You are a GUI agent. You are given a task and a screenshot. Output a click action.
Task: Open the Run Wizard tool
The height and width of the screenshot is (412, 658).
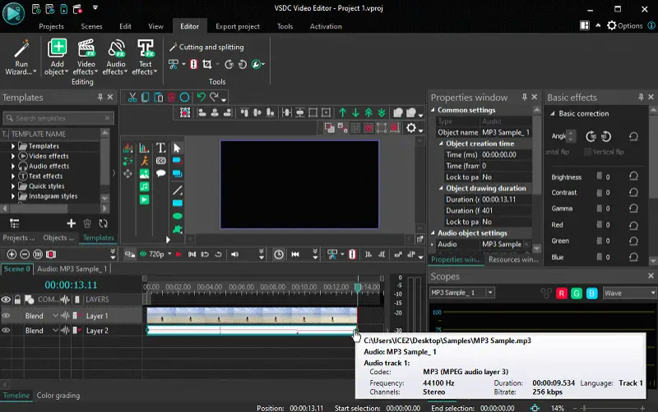[20, 57]
